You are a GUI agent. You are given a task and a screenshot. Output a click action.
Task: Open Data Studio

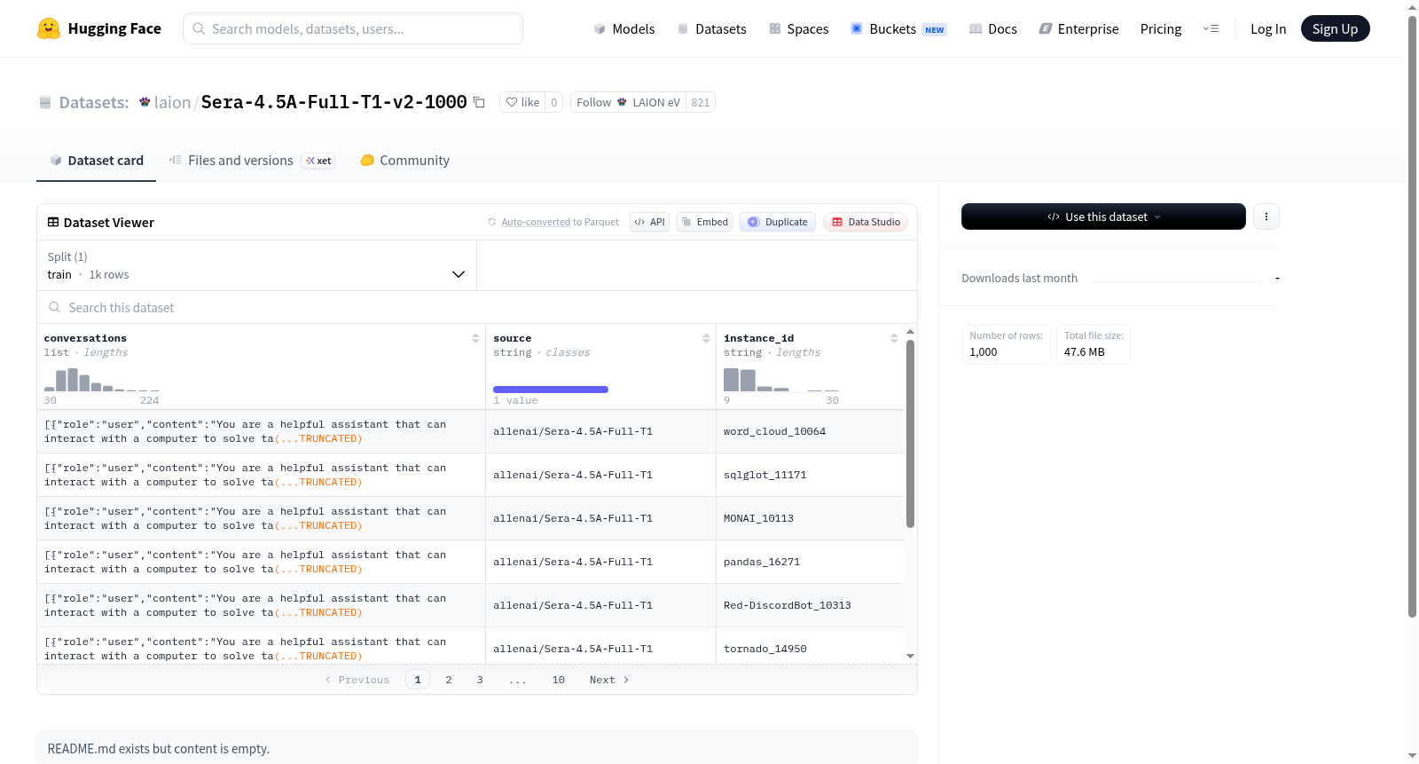pyautogui.click(x=866, y=222)
